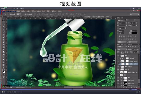Toggle visibility of highlighted 图层 14 拷贝 2 layer

click(x=118, y=64)
